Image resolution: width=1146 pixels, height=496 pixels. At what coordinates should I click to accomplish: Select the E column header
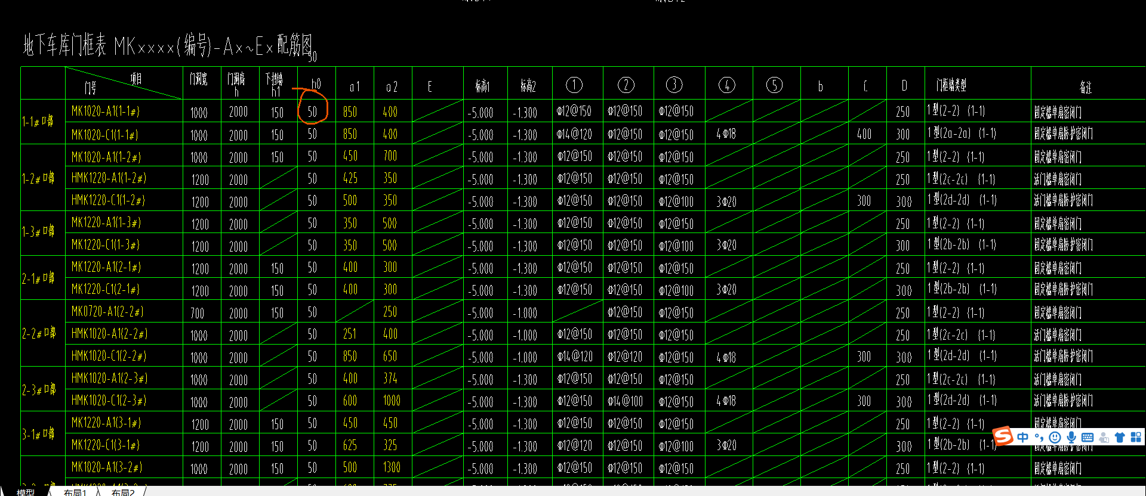(x=430, y=87)
